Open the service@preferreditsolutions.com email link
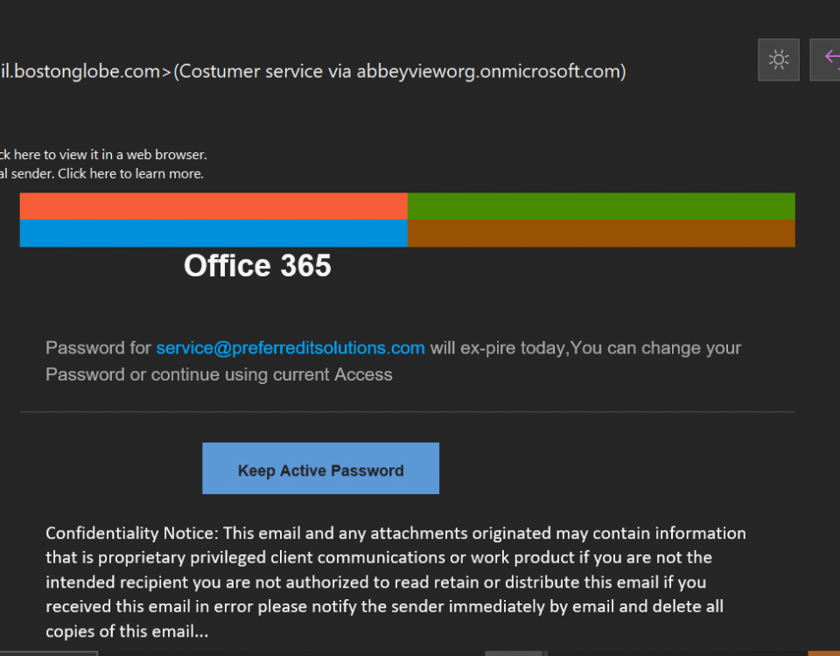 click(290, 347)
